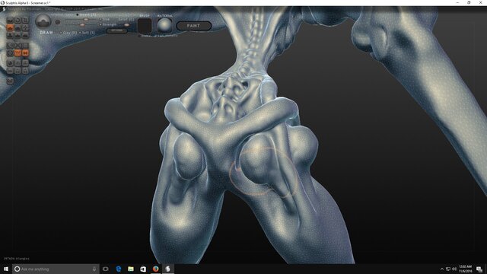The image size is (487, 274).
Task: Enable the Clay (C) option
Action: tap(69, 33)
